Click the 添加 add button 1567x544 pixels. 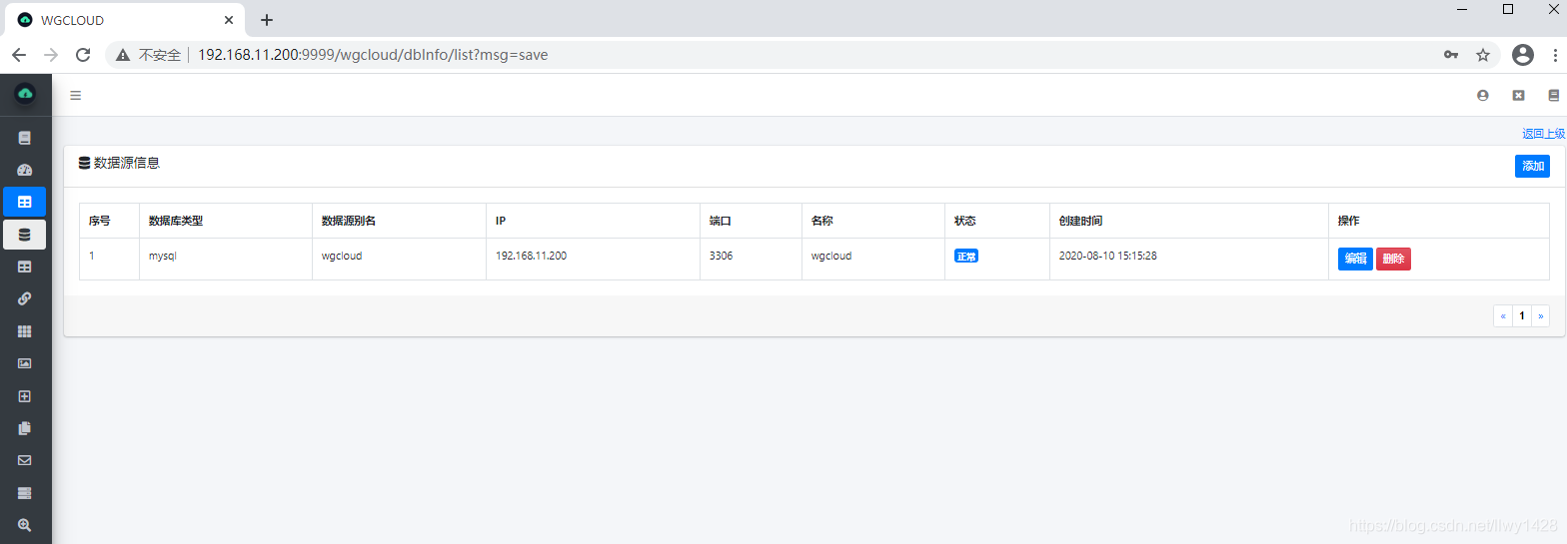[x=1532, y=167]
